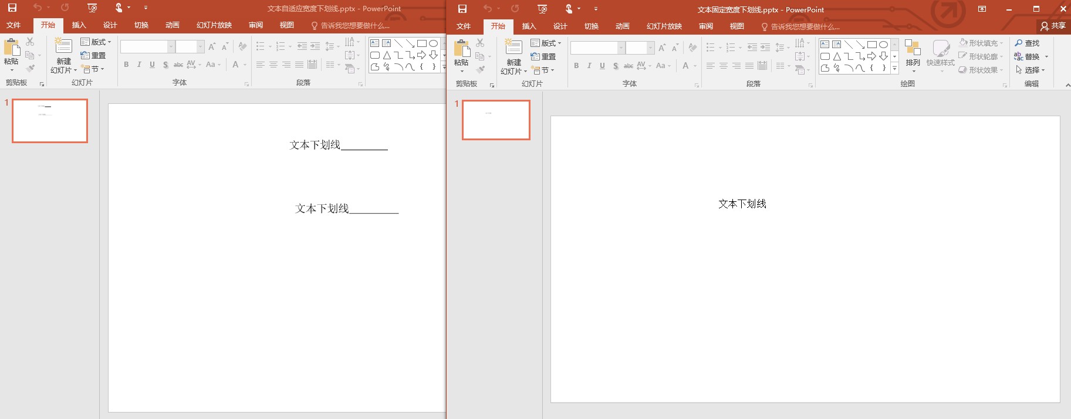Toggle text Shadow in 固定宽度 window
This screenshot has height=419, width=1071.
616,66
